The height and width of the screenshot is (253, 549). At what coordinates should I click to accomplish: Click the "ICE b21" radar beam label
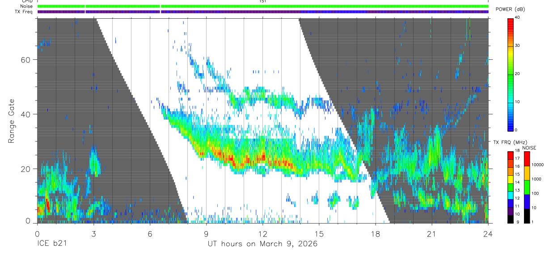click(52, 244)
